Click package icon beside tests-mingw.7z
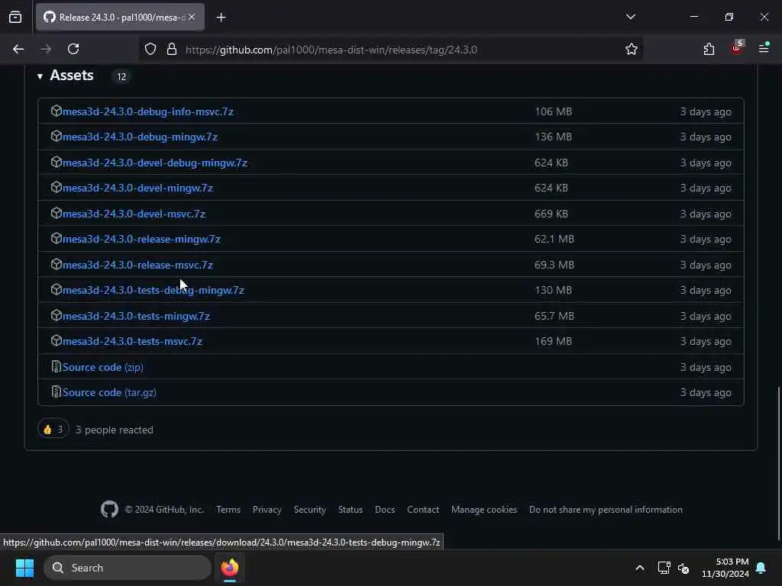This screenshot has width=782, height=586. tap(57, 315)
